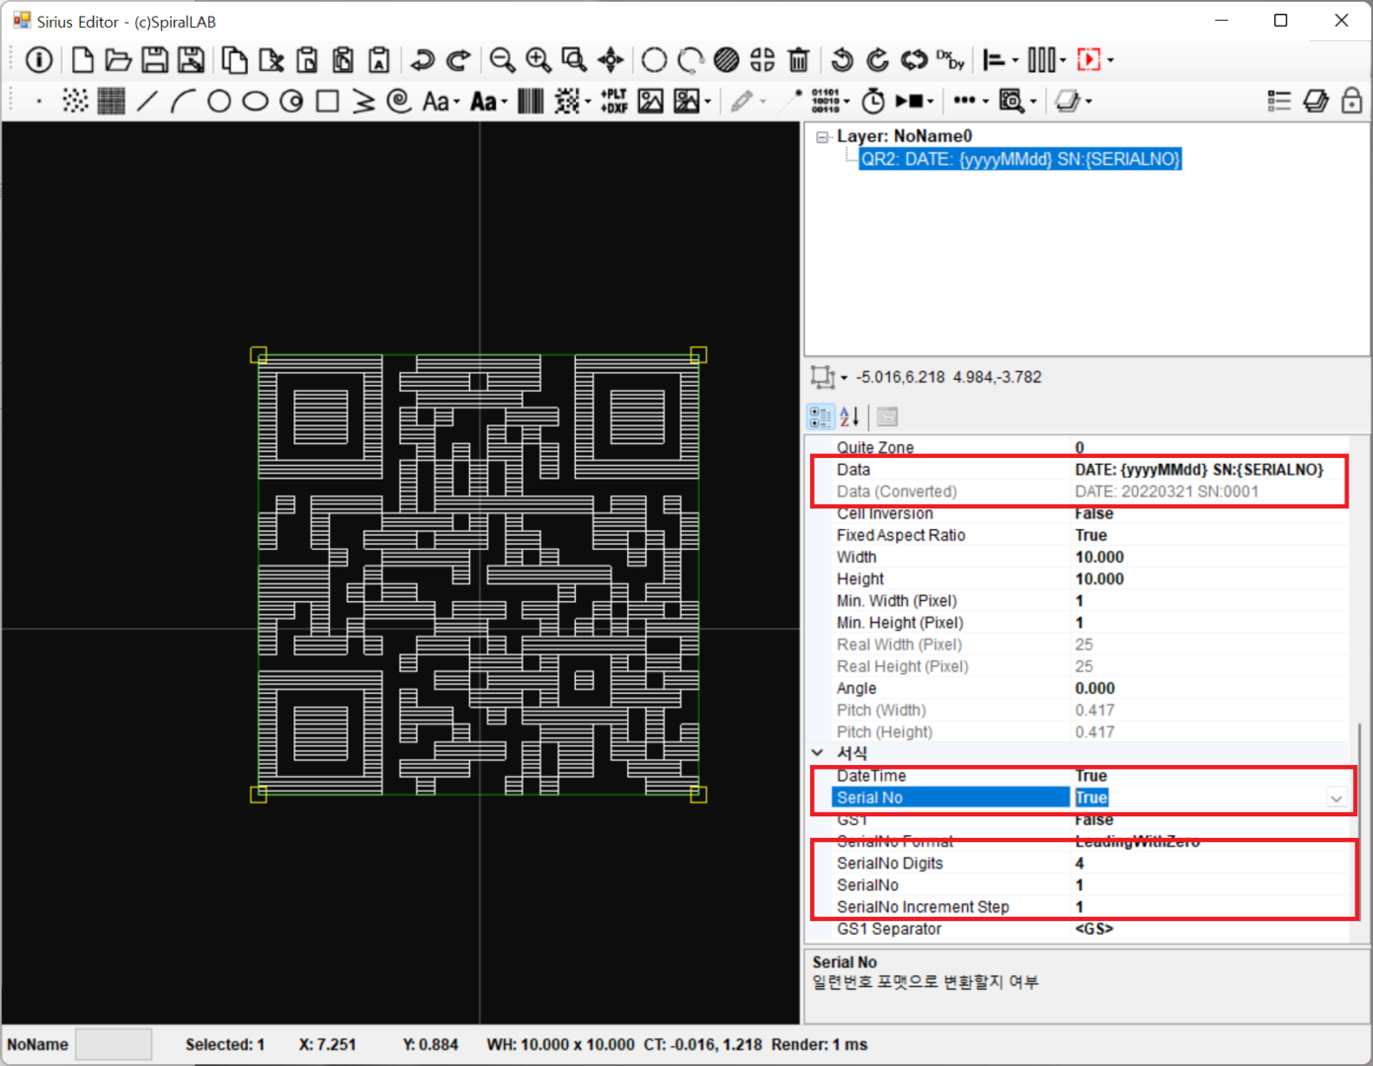Select the Spiral drawing tool

(x=399, y=101)
